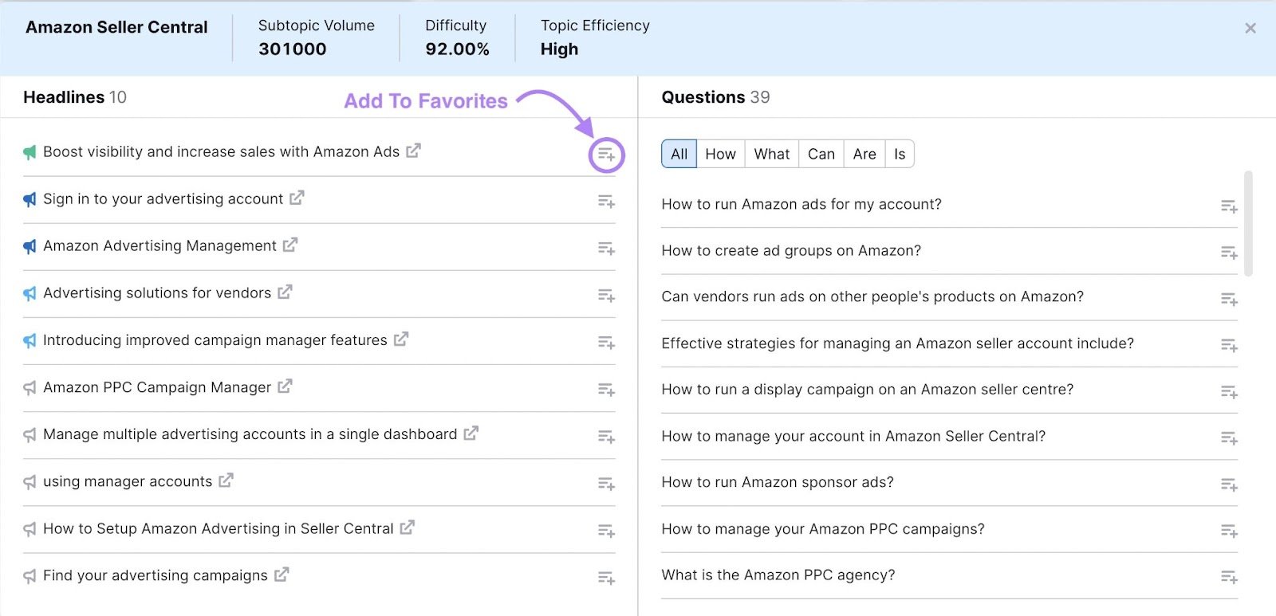Show only 'Are' questions

coord(864,154)
